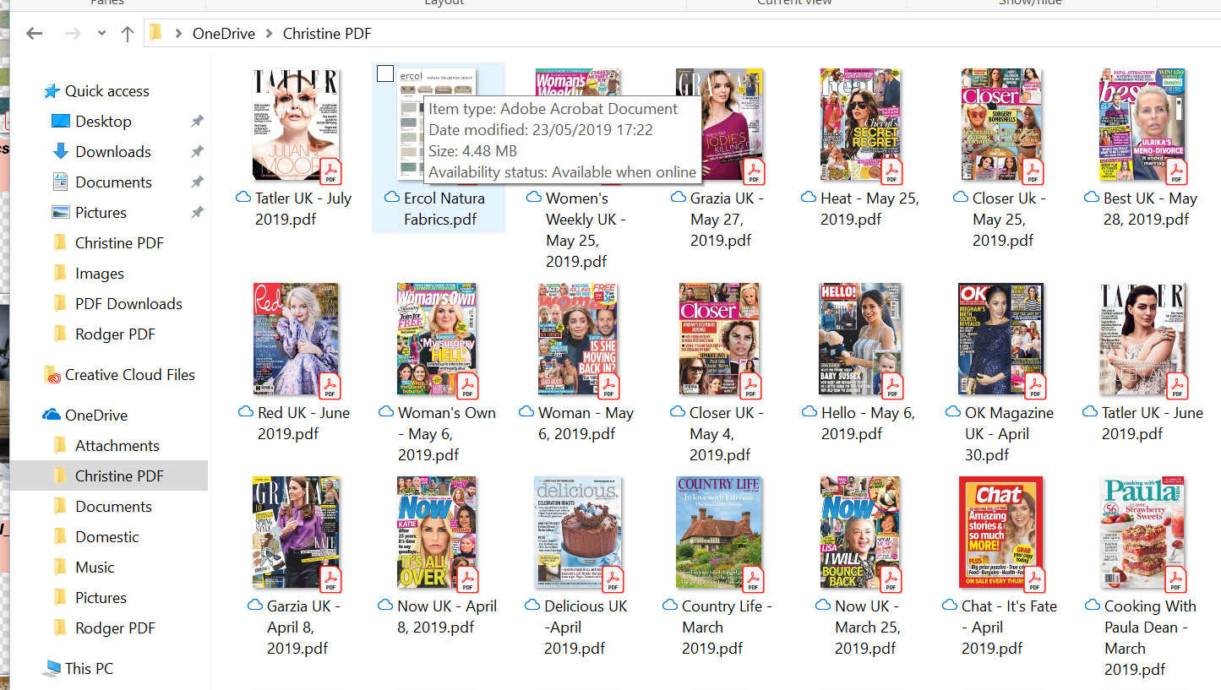Viewport: 1221px width, 690px height.
Task: Click the cloud icon beside Woman's Own - May 6
Action: point(386,412)
